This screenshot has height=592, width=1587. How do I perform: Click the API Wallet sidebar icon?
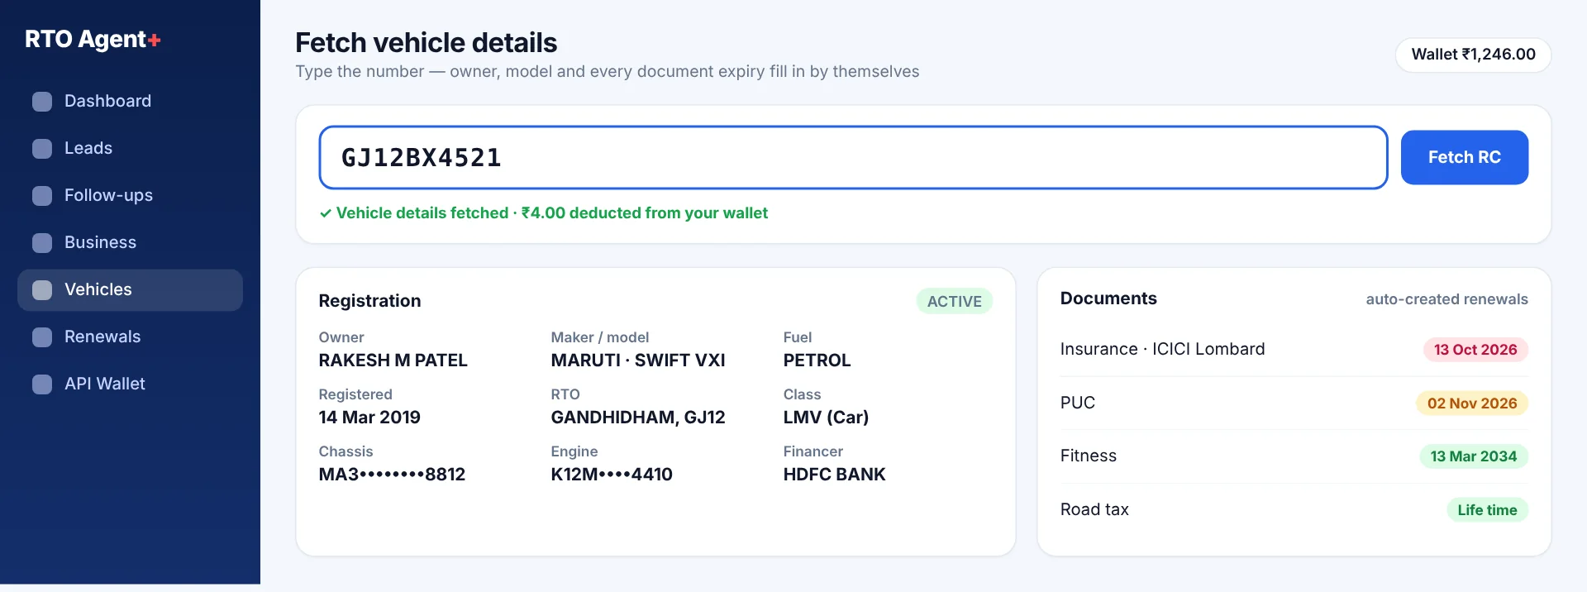coord(42,384)
